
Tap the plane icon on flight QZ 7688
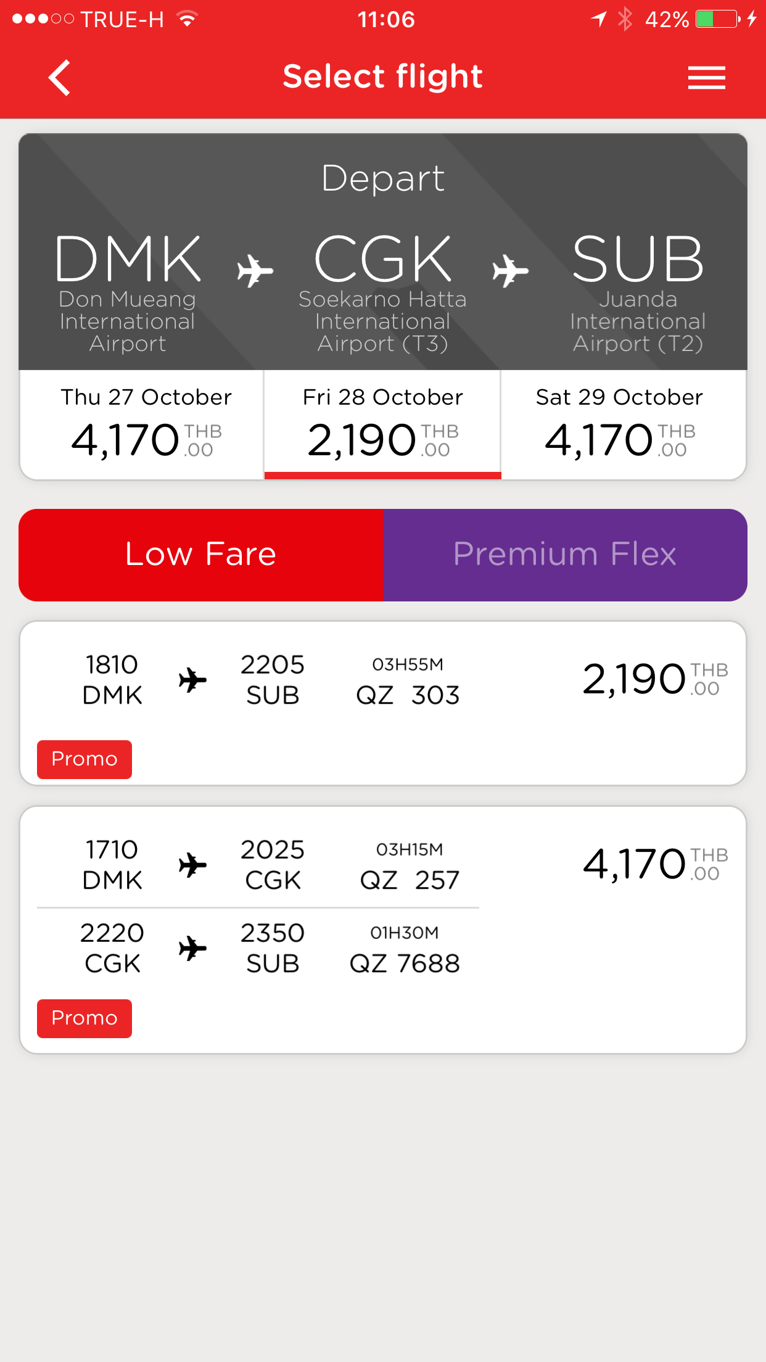click(x=192, y=948)
